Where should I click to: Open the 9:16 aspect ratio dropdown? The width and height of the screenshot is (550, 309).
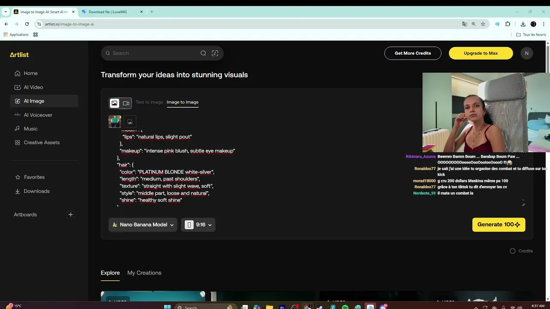click(x=198, y=225)
